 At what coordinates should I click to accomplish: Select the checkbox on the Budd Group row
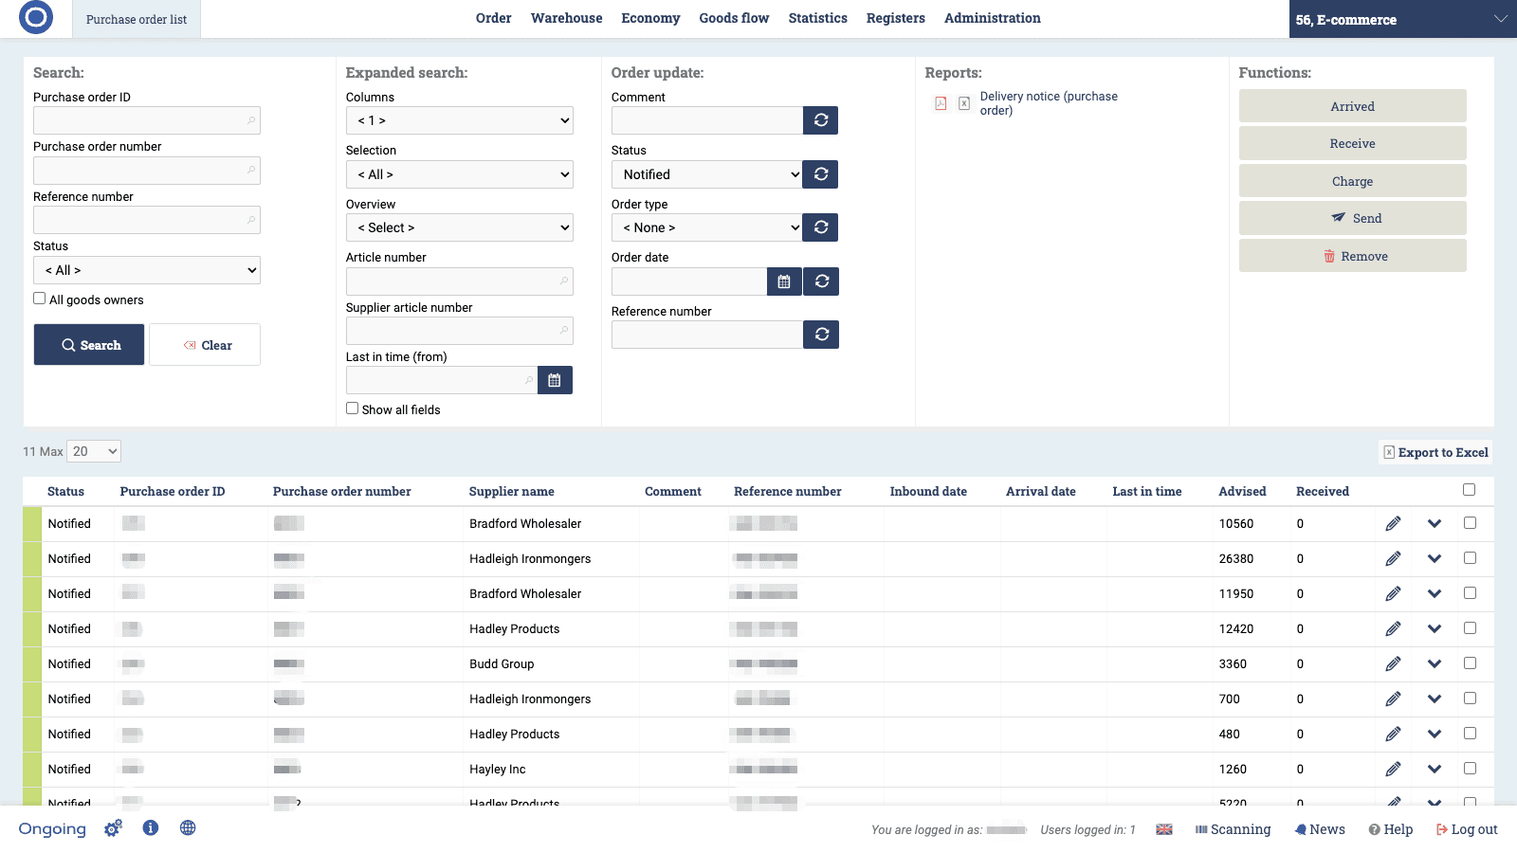click(1471, 663)
